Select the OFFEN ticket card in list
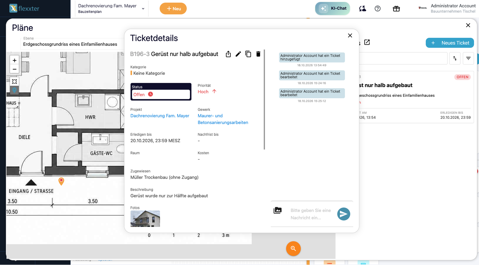479x265 pixels. click(x=416, y=97)
